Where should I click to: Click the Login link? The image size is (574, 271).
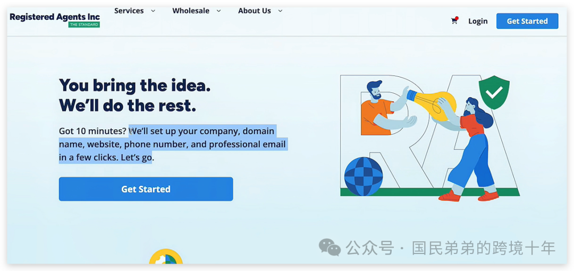478,21
